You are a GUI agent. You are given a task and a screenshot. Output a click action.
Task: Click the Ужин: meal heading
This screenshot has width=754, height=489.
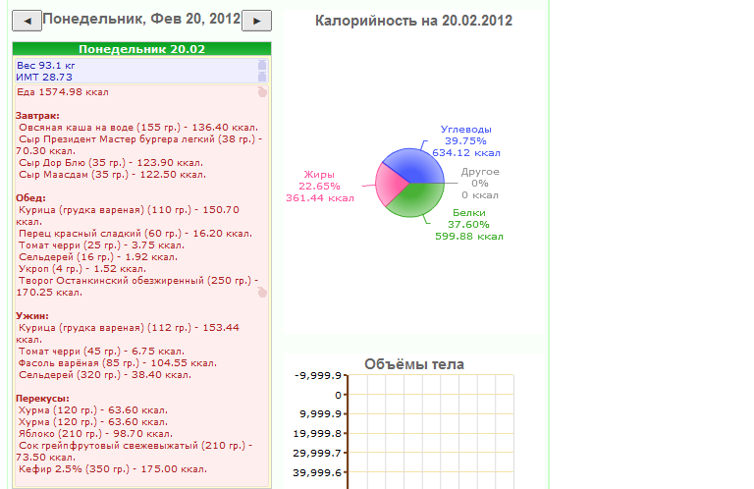[32, 316]
